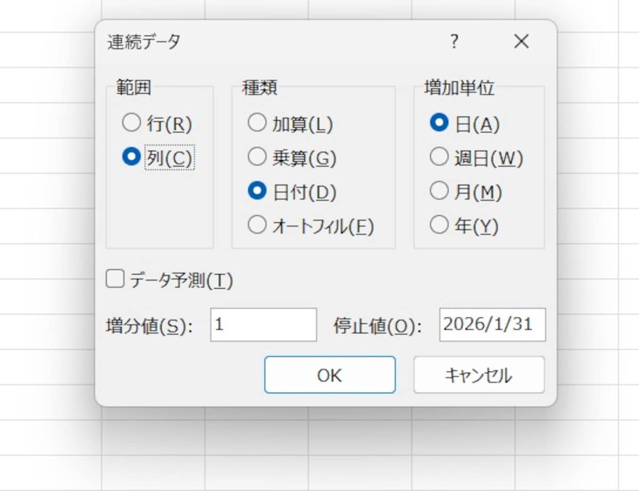Choose 乗算(G) as the series type

[258, 156]
